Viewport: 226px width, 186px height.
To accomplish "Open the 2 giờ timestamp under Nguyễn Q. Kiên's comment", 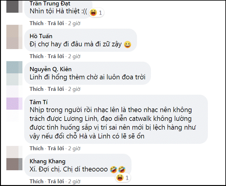I will click(x=74, y=89).
